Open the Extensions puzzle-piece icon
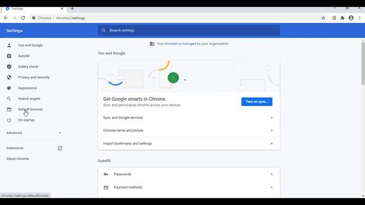Viewport: 365px width, 205px height. [x=342, y=18]
